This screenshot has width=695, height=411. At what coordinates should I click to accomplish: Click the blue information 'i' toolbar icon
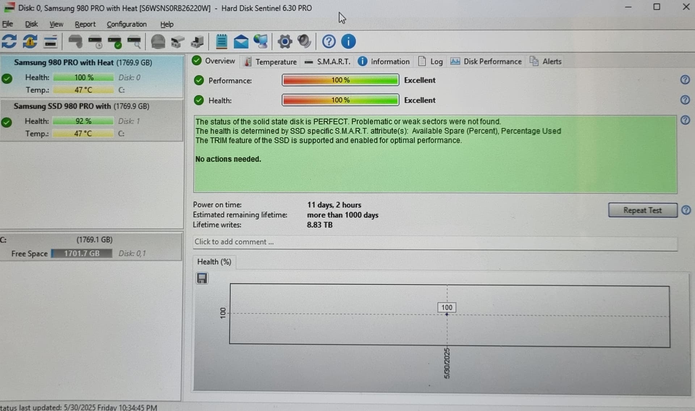(348, 42)
